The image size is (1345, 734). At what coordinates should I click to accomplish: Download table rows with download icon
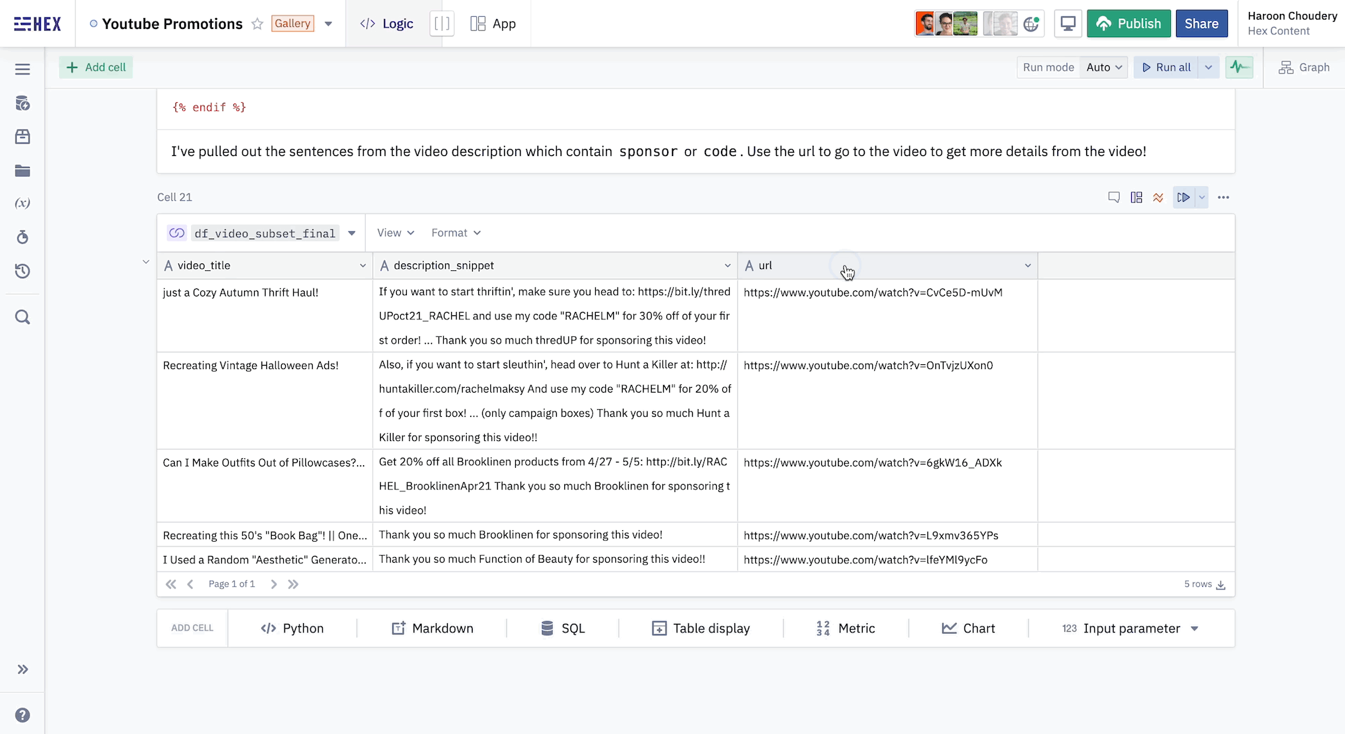[1221, 585]
